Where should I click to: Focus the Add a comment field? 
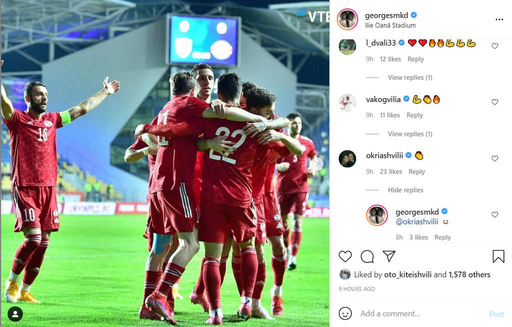[421, 313]
